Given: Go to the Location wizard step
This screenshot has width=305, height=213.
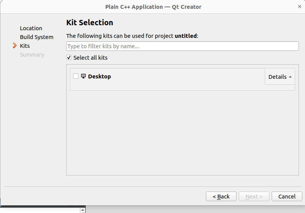Looking at the screenshot, I should [x=31, y=28].
